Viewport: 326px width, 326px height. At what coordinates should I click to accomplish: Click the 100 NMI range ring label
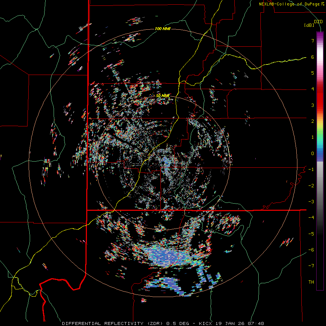coord(163,29)
